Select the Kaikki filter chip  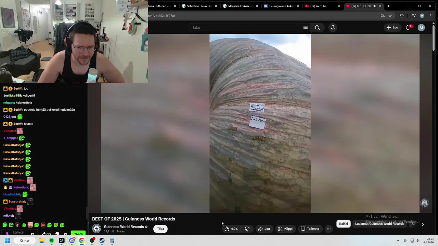[x=344, y=224]
